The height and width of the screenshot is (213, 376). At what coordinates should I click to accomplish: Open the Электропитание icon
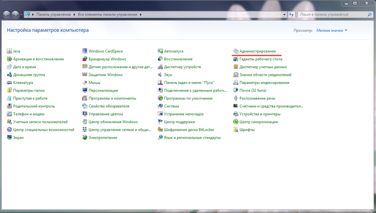(85, 138)
